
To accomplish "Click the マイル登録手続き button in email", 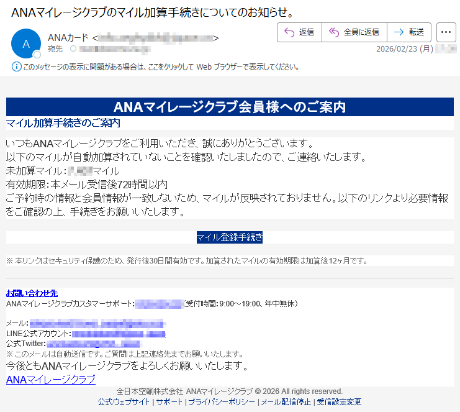I will 230,237.
